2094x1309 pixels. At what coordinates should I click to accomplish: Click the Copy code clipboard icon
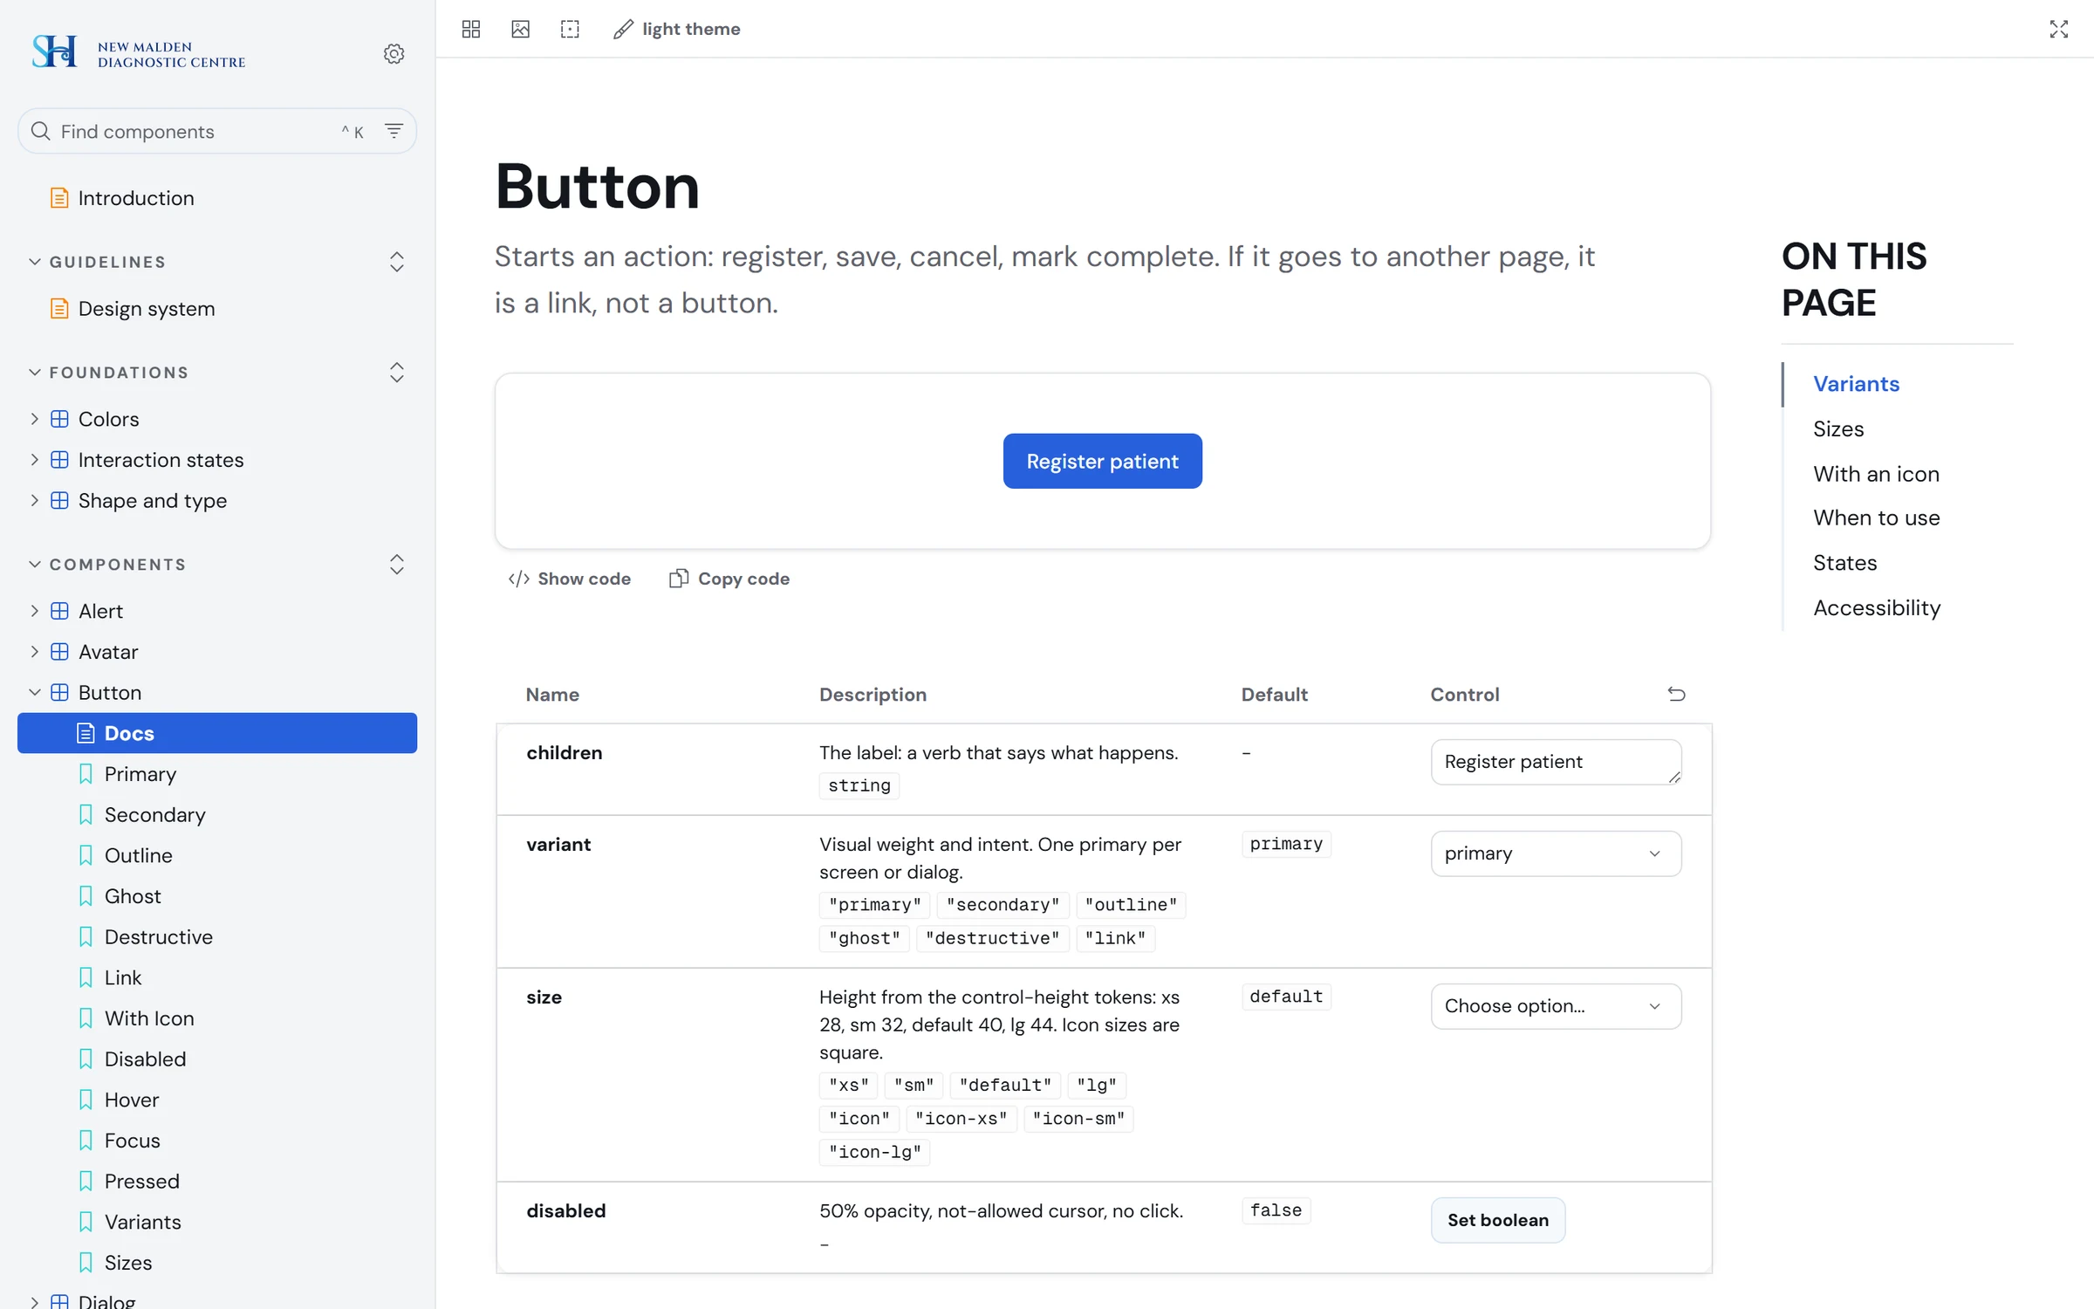(x=679, y=579)
